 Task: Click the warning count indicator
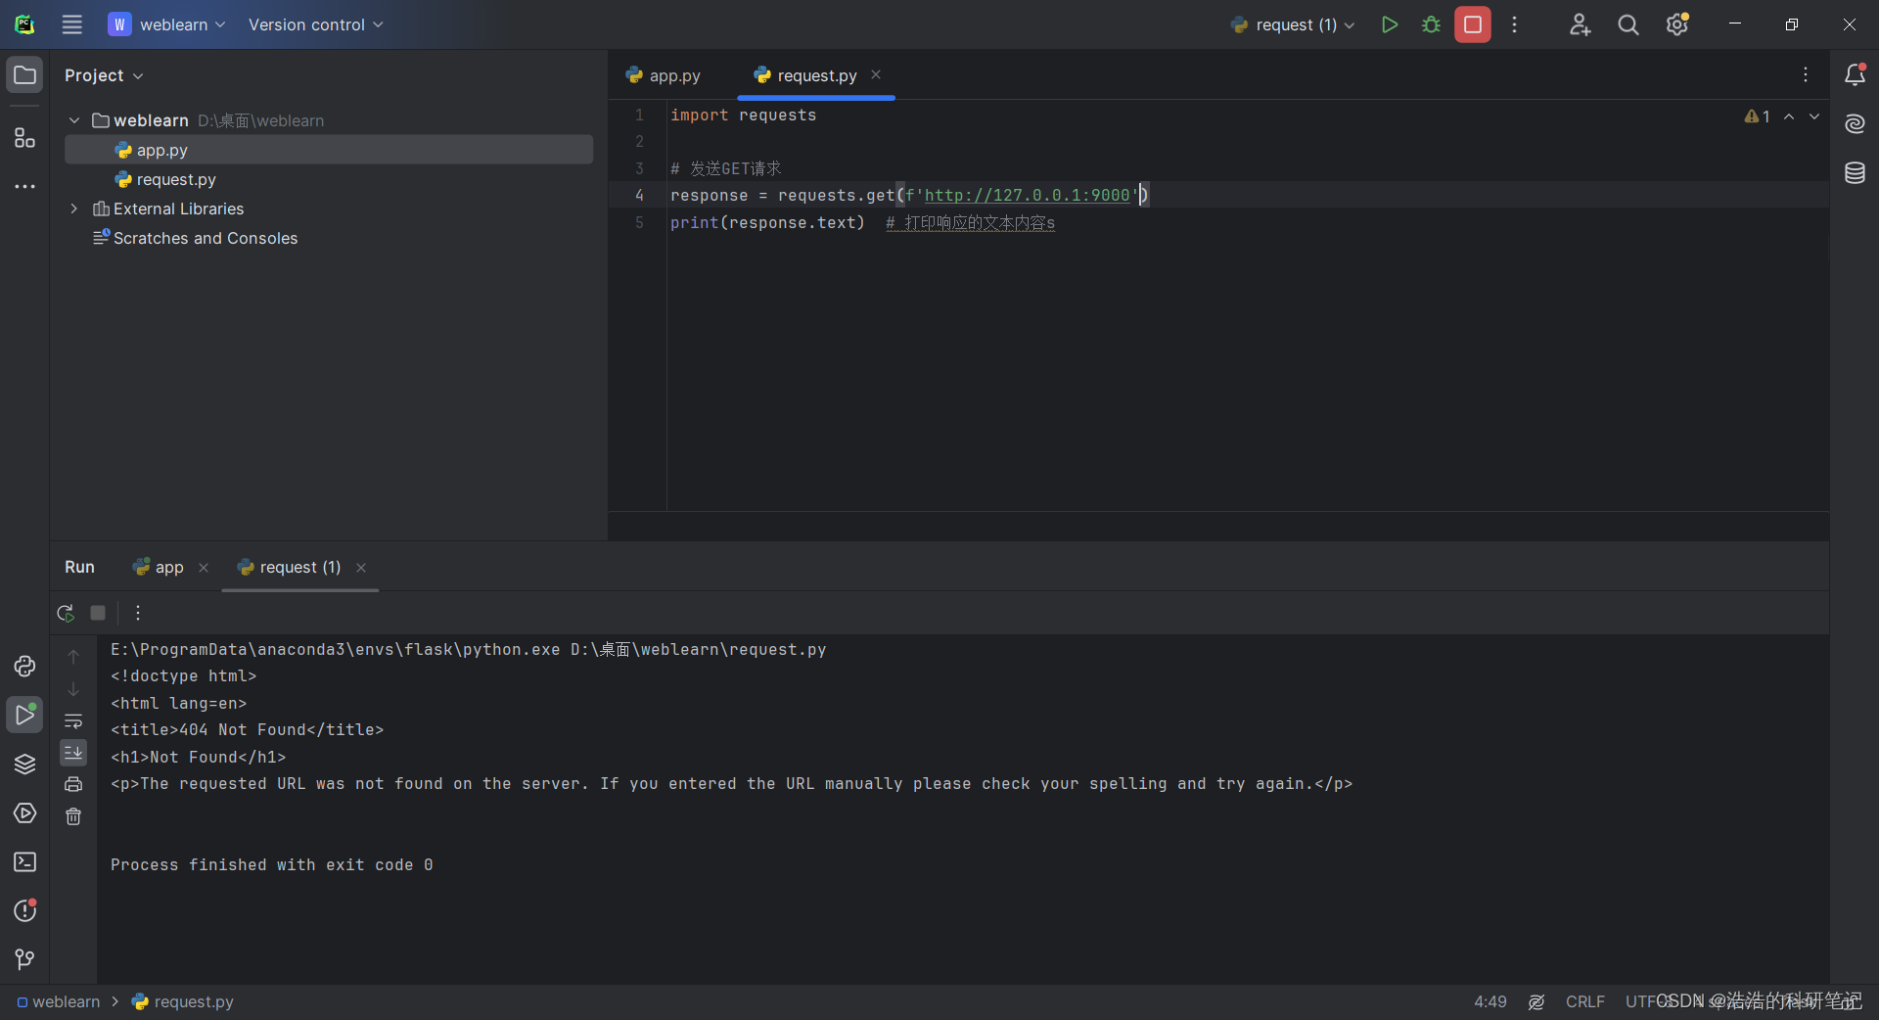tap(1758, 116)
